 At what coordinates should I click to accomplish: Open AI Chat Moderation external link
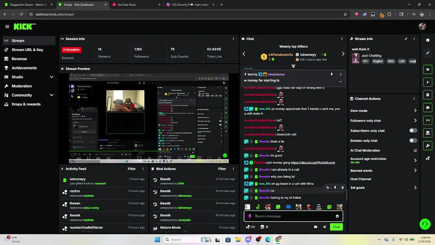415,150
